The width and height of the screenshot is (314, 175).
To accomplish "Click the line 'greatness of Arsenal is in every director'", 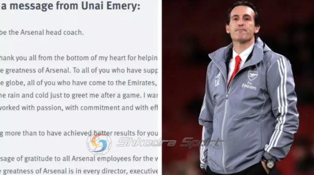I will pos(78,171).
